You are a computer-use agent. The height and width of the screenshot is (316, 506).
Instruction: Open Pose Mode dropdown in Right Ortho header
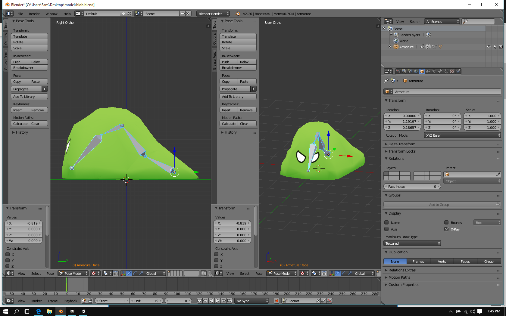[73, 273]
